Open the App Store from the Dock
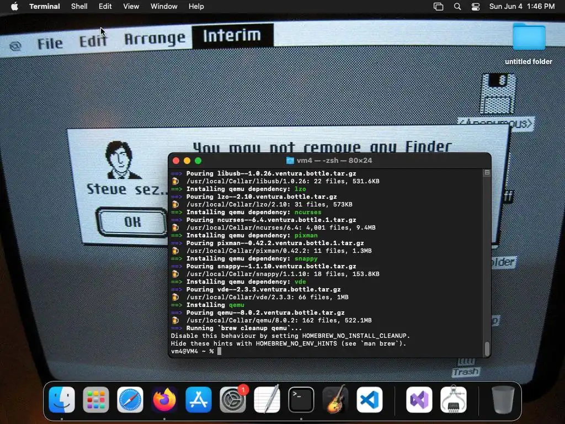The width and height of the screenshot is (565, 424). click(x=199, y=400)
